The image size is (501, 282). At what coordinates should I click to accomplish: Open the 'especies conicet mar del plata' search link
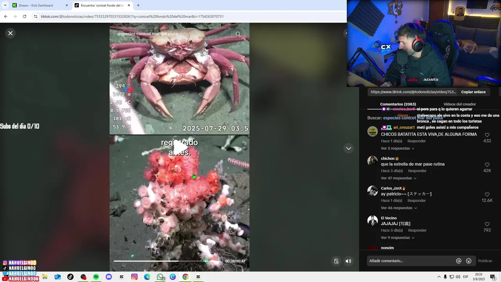[x=413, y=118]
